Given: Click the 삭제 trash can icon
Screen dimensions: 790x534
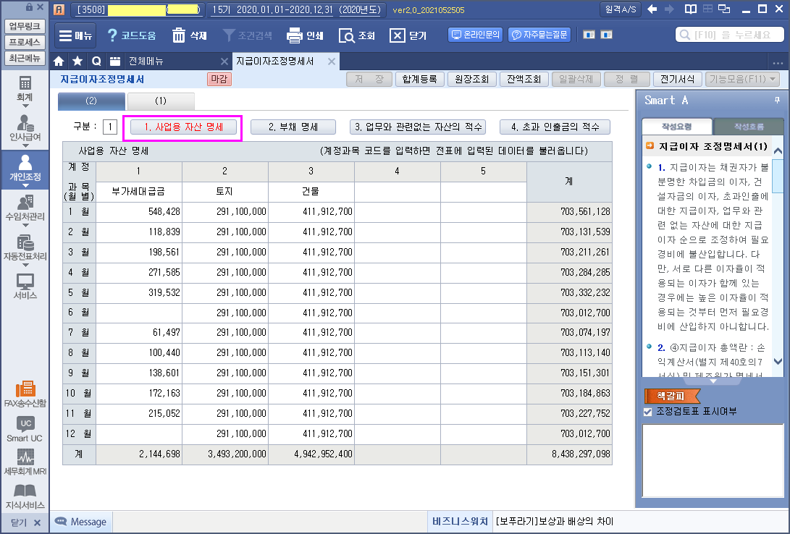Looking at the screenshot, I should coord(179,35).
